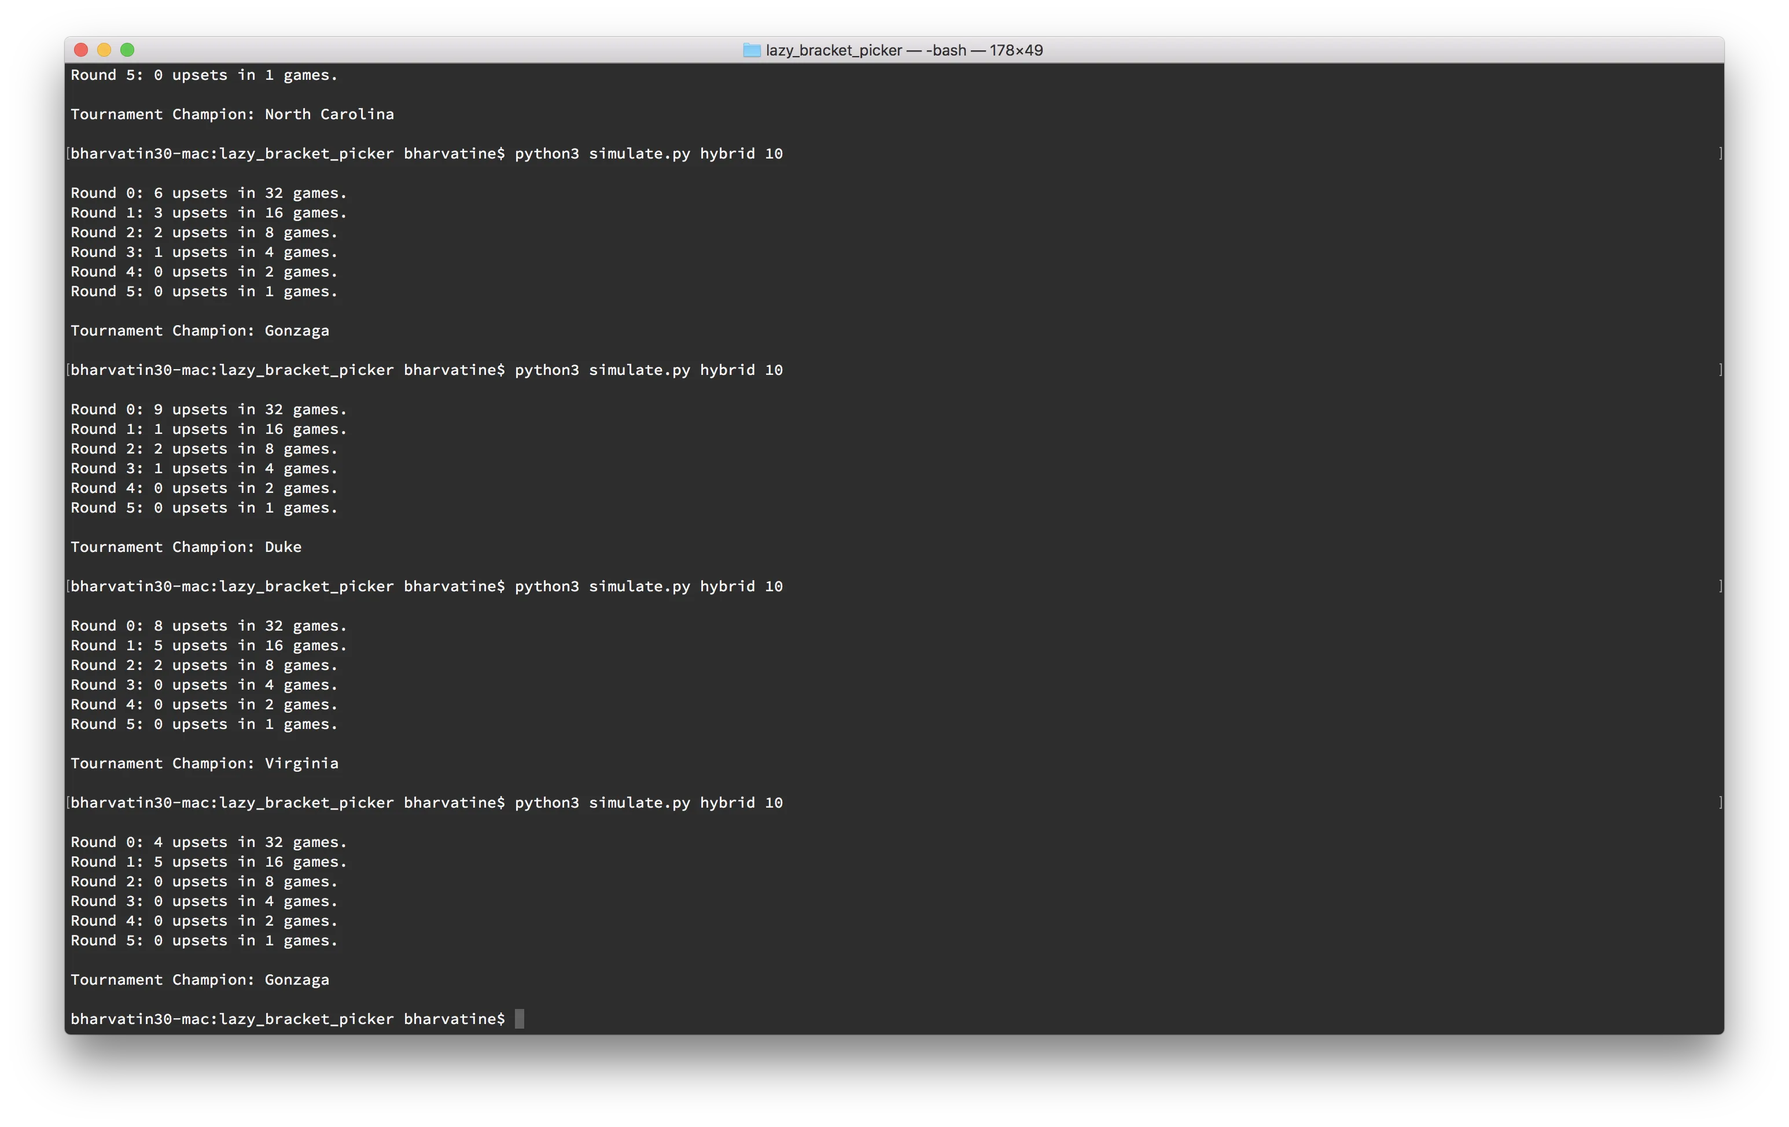Click the "Tournament Champion: North Carolina" line
Viewport: 1789px width, 1127px height.
tap(232, 115)
